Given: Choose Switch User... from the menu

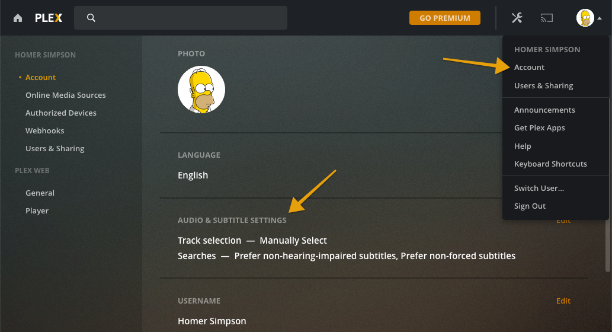Looking at the screenshot, I should 539,189.
